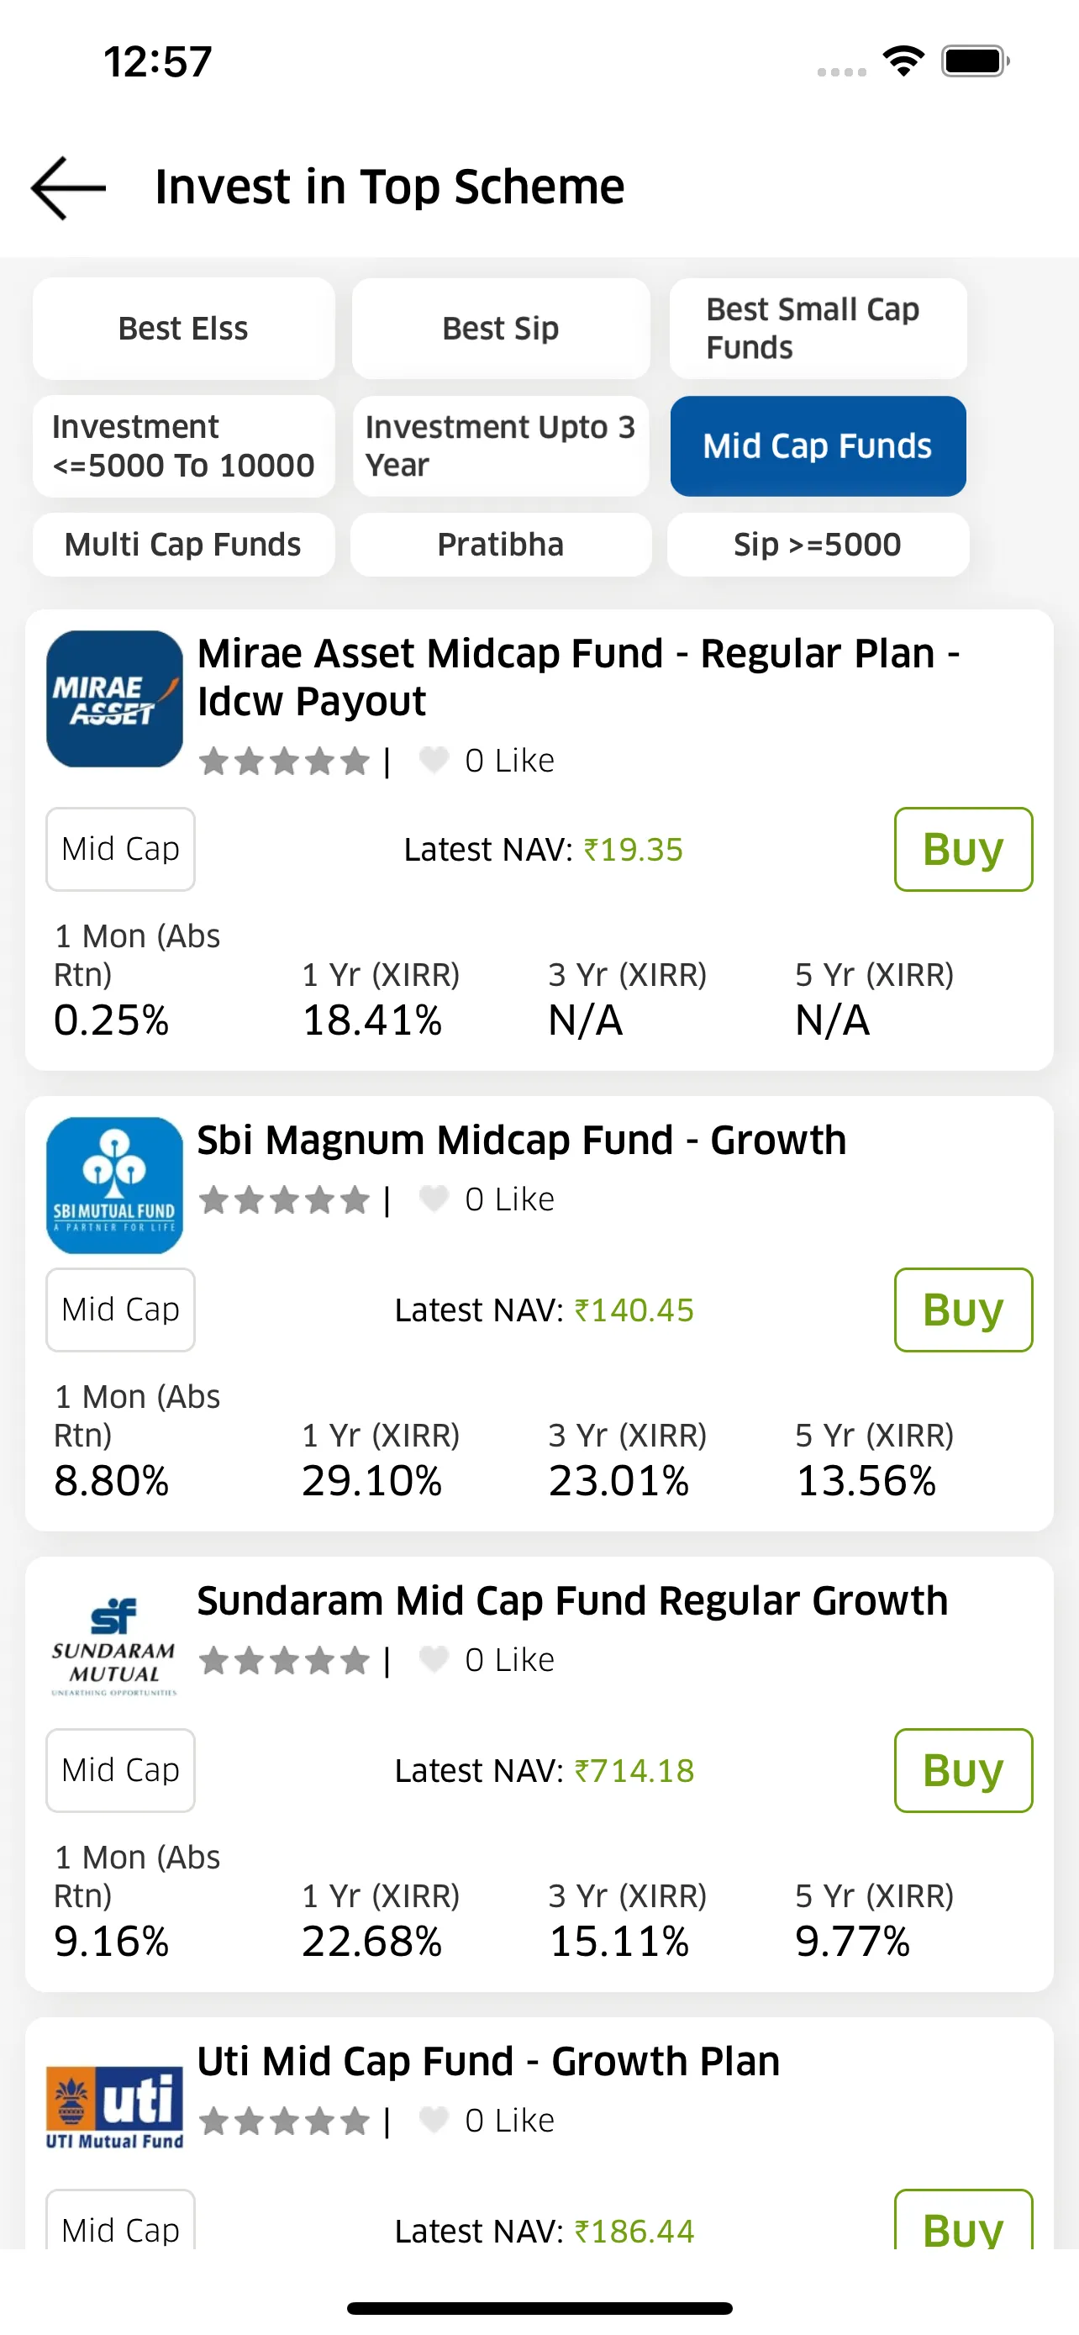Tap the Mid Cap tag on Mirae fund
This screenshot has height=2335, width=1079.
[120, 849]
